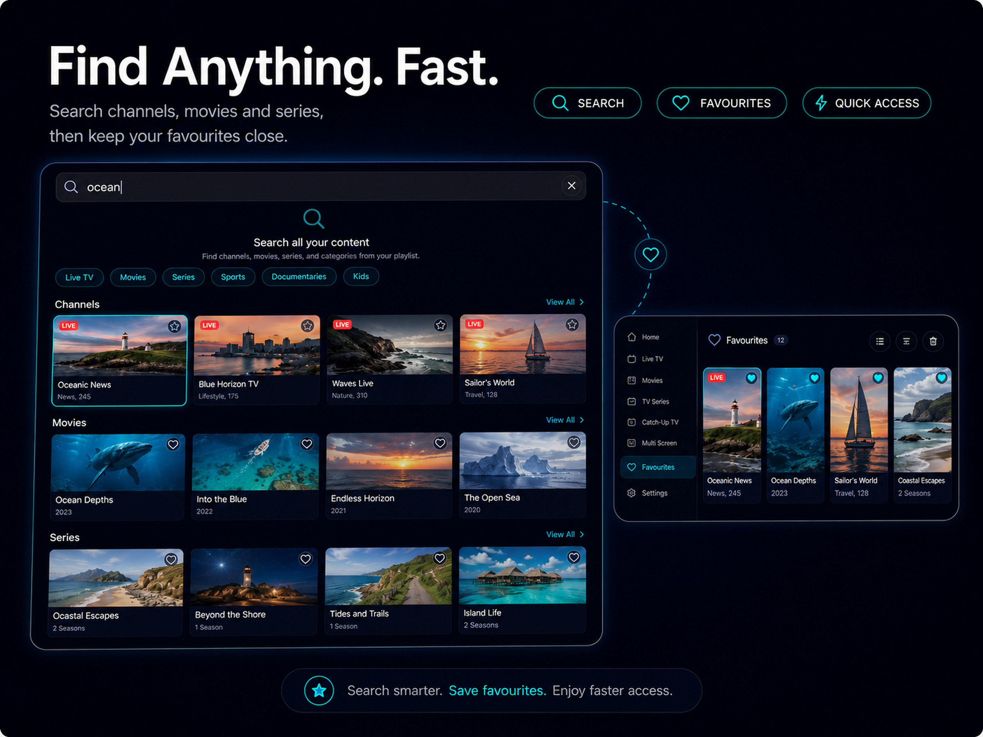Image resolution: width=983 pixels, height=737 pixels.
Task: Click into the ocean search field
Action: click(321, 187)
